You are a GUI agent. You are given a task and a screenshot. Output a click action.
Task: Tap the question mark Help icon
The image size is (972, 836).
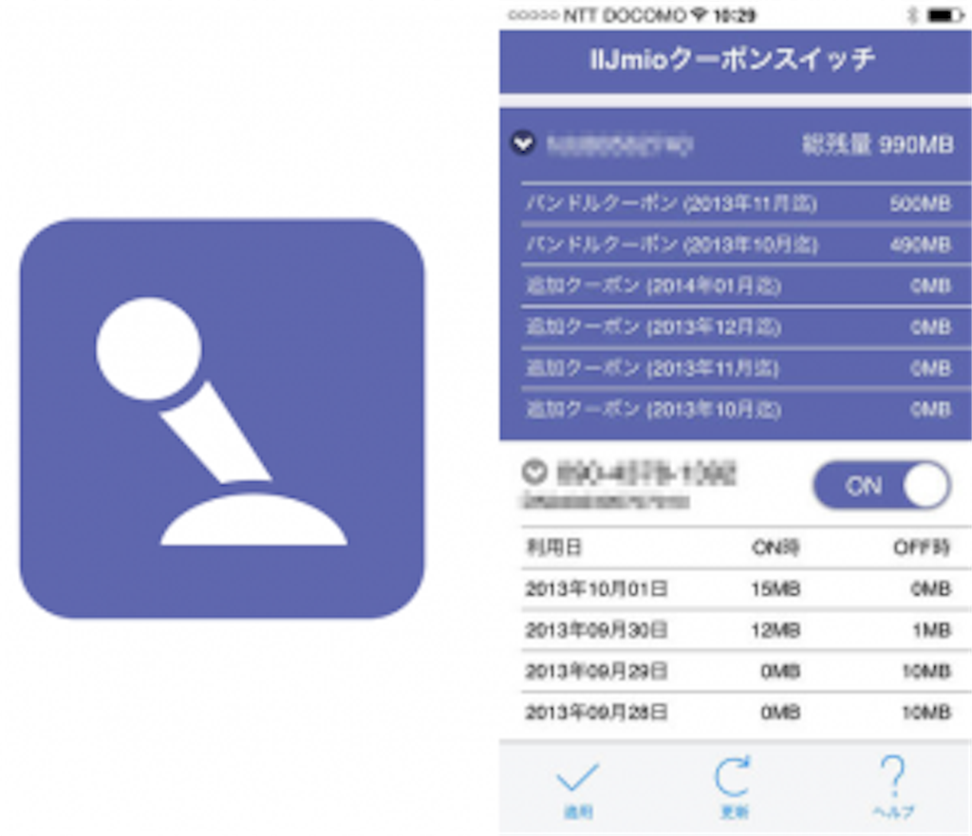coord(892,774)
